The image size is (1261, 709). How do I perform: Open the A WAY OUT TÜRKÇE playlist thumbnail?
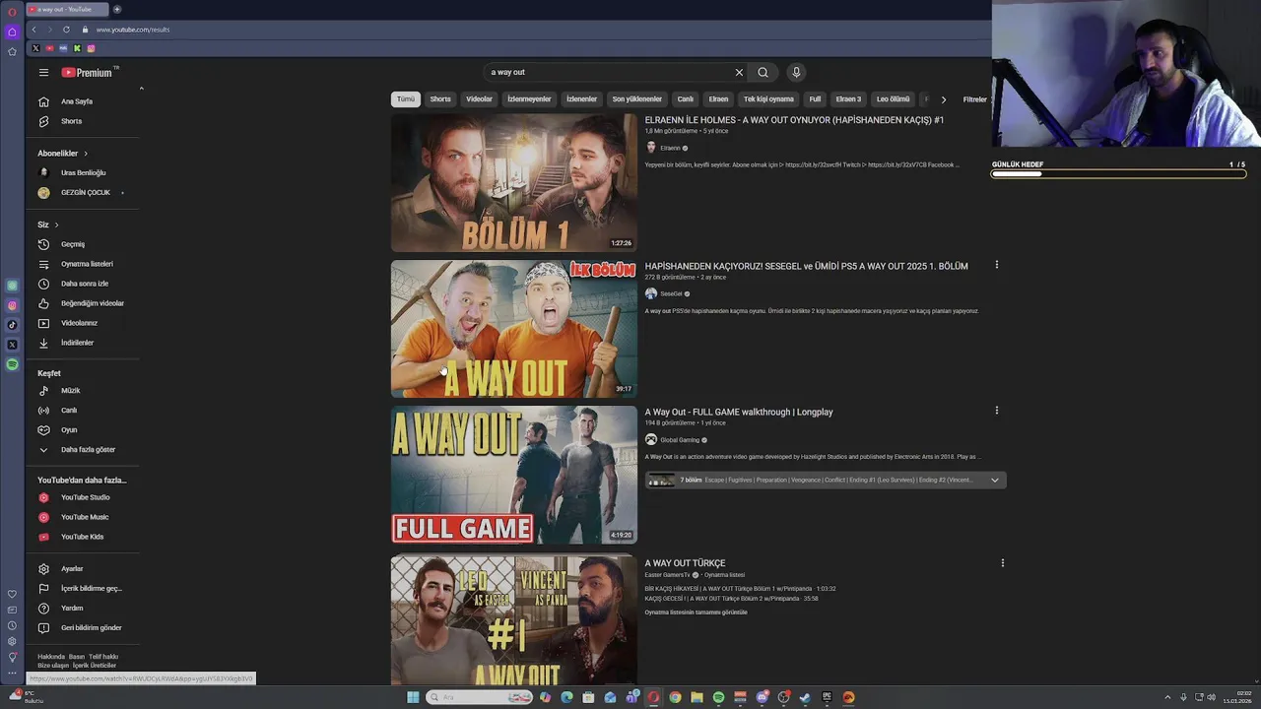click(x=513, y=620)
